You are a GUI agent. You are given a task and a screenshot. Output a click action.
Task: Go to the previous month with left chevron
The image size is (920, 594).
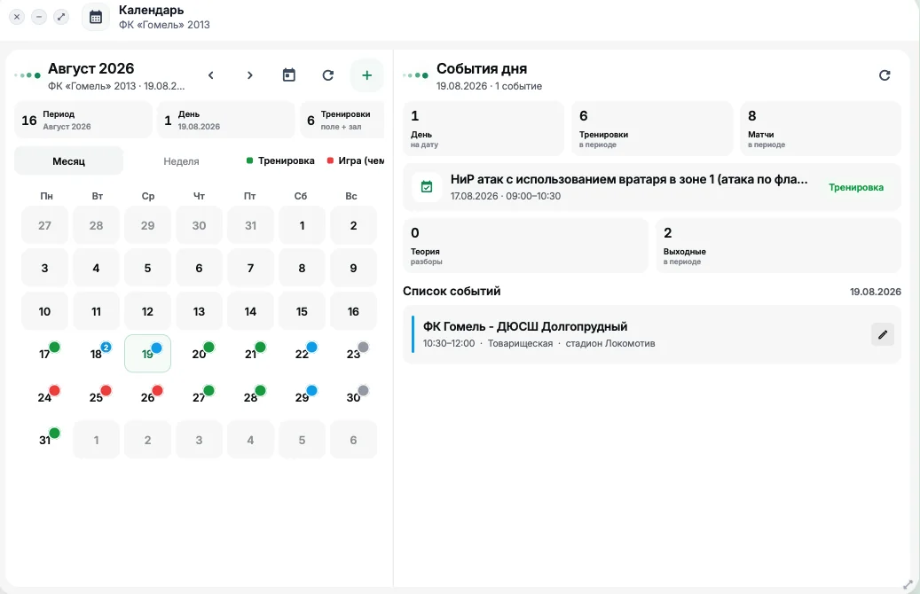210,75
